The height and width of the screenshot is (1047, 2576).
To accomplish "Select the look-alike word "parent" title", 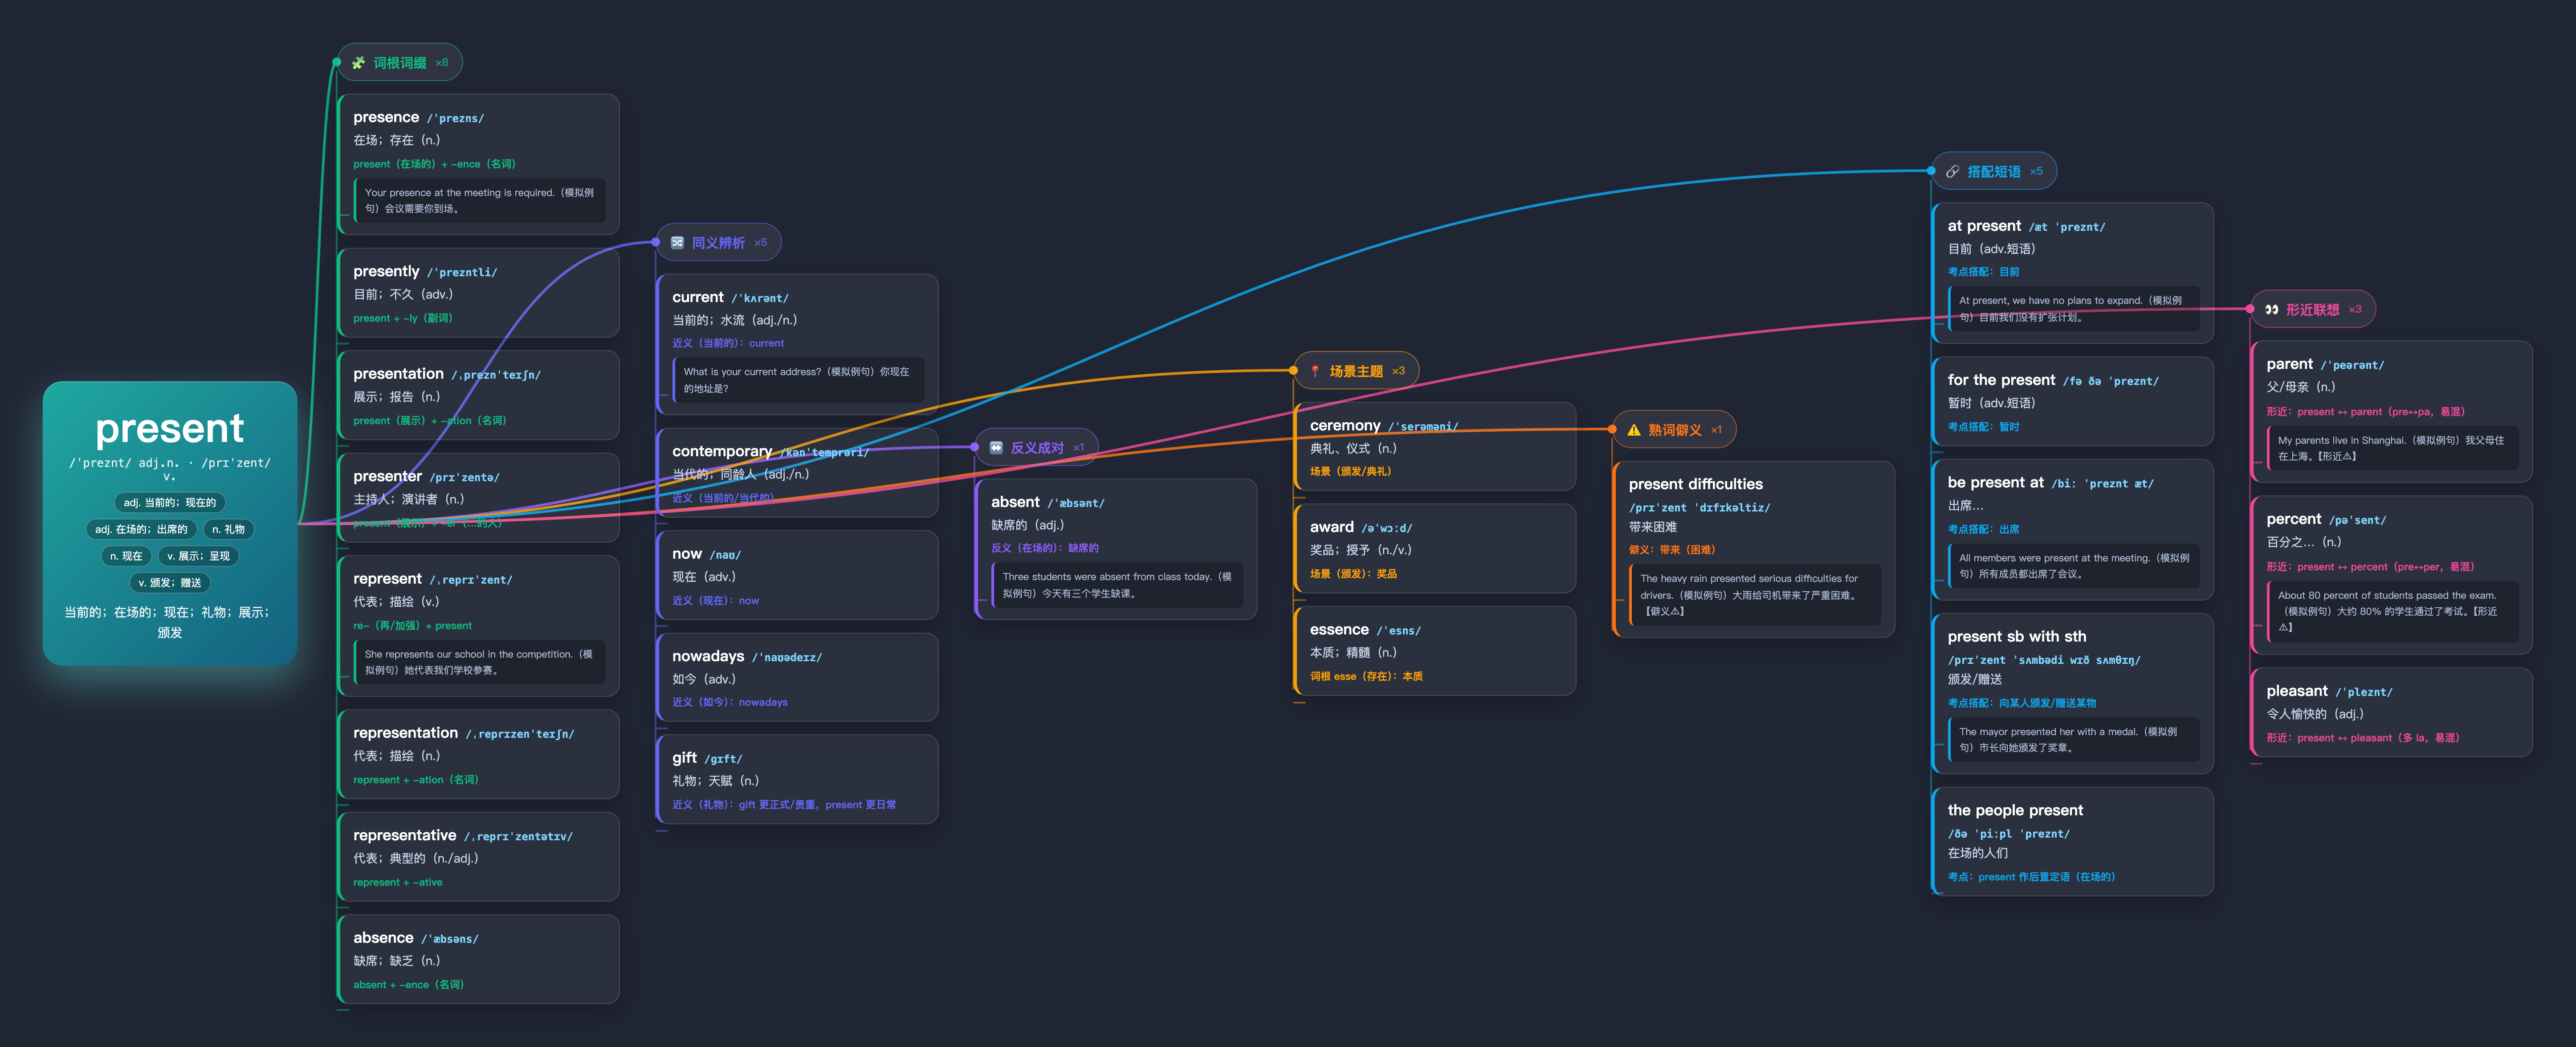I will [2290, 364].
